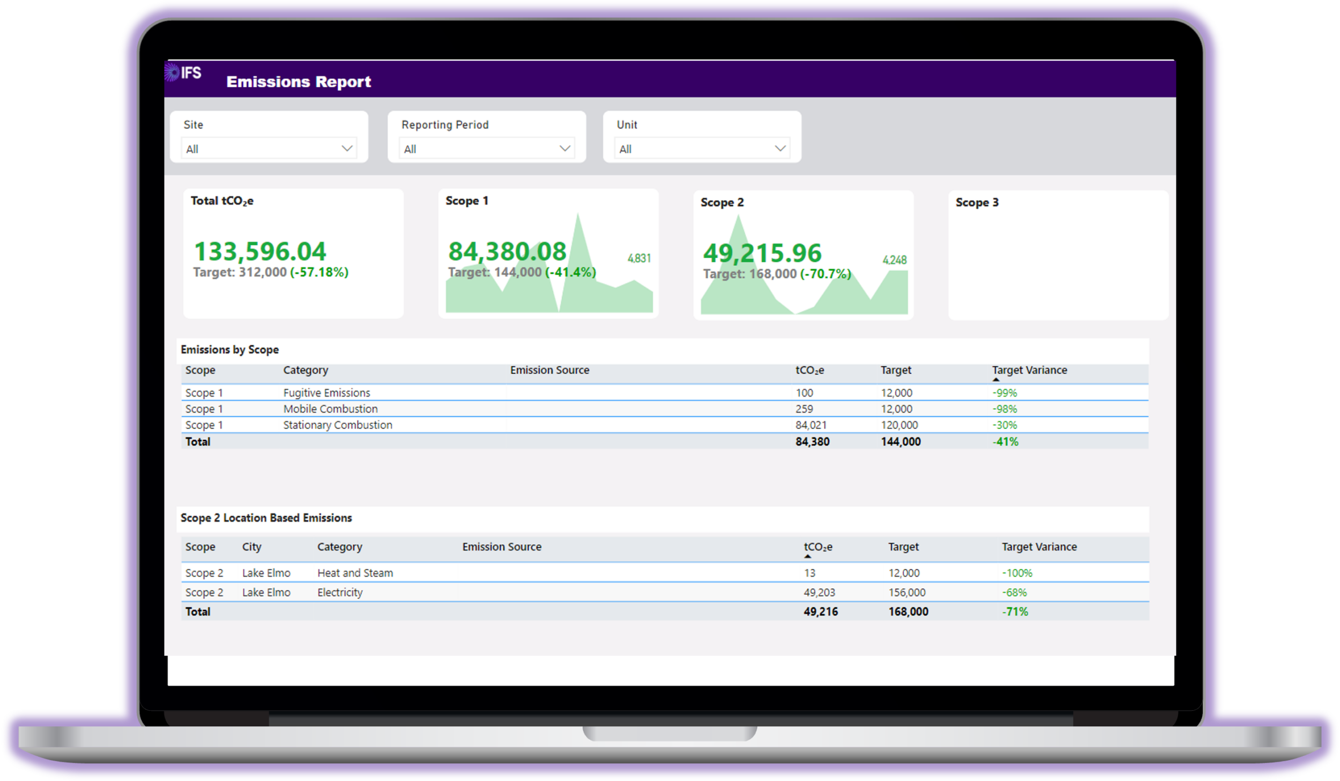Select the empty Scope 3 card
The image size is (1340, 781).
tap(1058, 256)
